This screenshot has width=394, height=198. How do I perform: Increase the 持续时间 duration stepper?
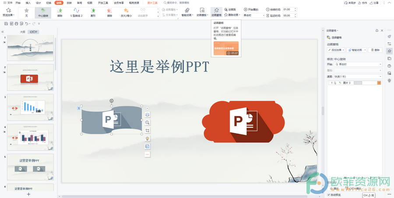pyautogui.click(x=295, y=9)
